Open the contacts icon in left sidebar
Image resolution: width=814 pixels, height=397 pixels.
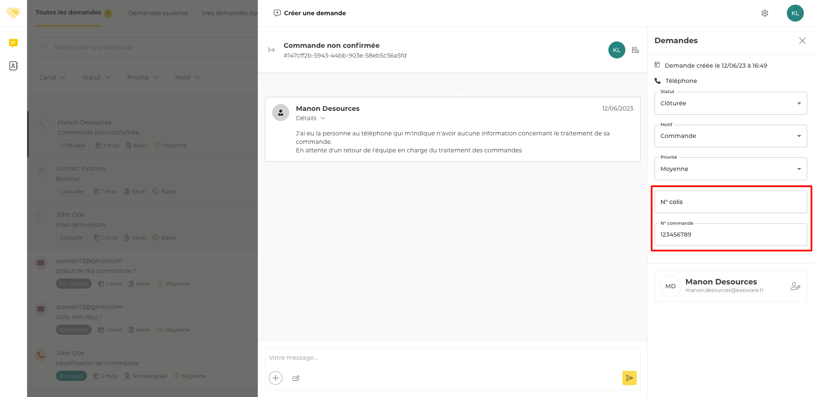pos(14,66)
